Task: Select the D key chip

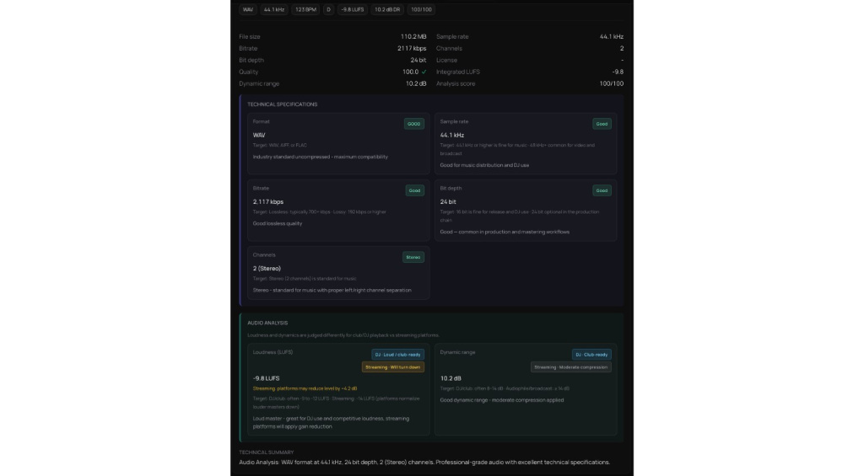Action: point(328,9)
